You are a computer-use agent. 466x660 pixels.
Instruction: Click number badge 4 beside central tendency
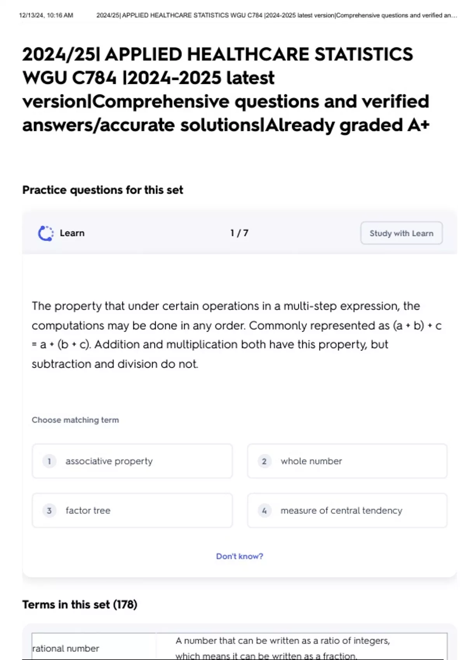tap(264, 511)
